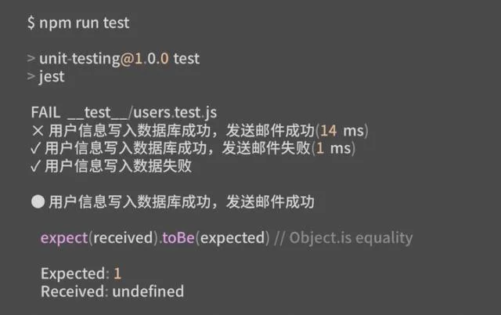Screen dimensions: 501x315
Task: Select the failed test title 用户信息写入数据库成功，发送邮件成功 heading
Action: tap(182, 202)
